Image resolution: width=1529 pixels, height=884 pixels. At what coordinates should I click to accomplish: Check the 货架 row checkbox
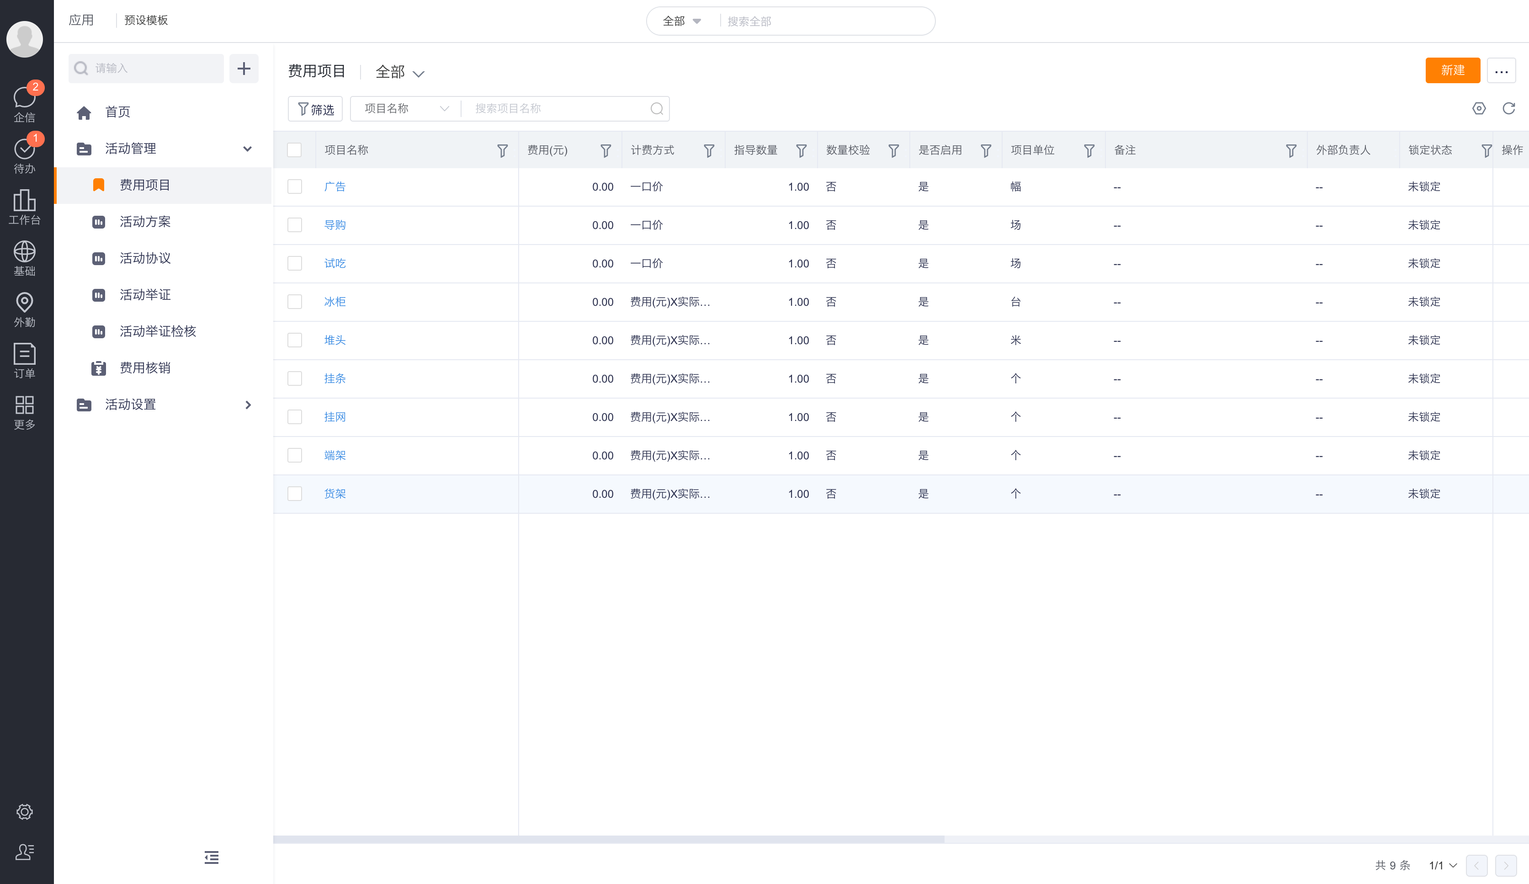(x=294, y=494)
